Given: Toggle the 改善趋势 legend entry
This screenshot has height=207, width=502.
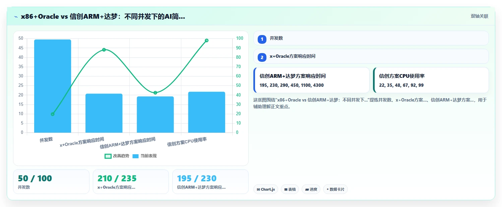Looking at the screenshot, I should tap(117, 156).
